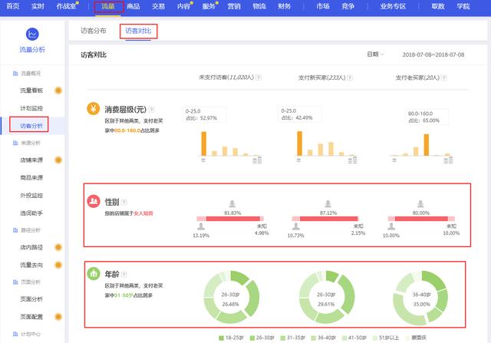Click the orange badge beside 流量去向
491x343 pixels.
tap(58, 265)
